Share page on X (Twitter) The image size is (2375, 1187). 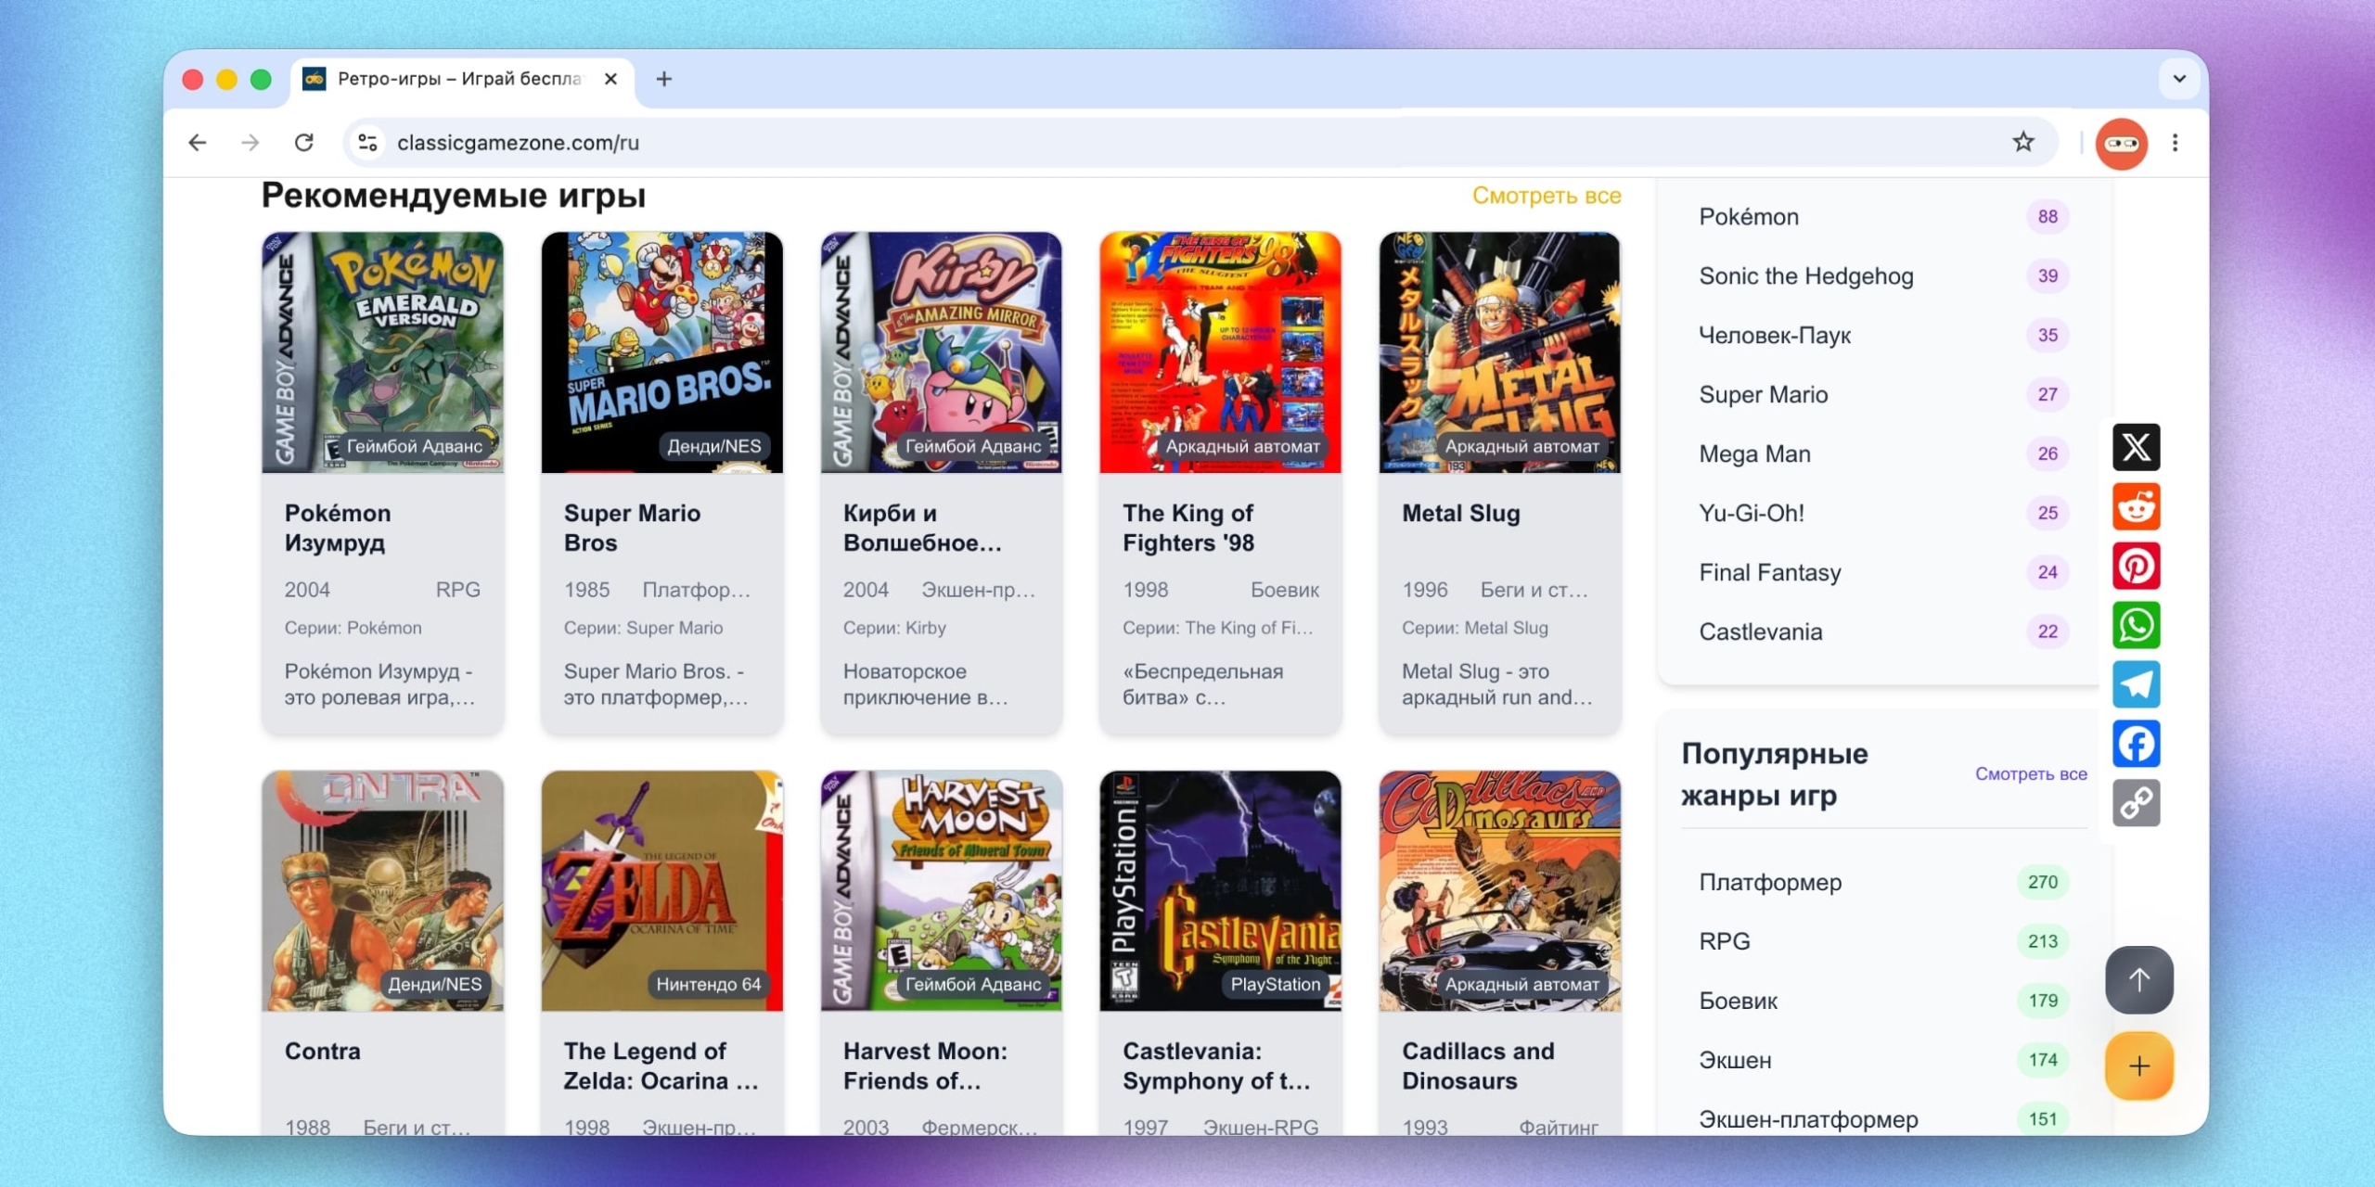click(2136, 447)
